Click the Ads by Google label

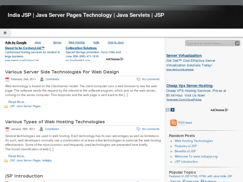pyautogui.click(x=16, y=42)
